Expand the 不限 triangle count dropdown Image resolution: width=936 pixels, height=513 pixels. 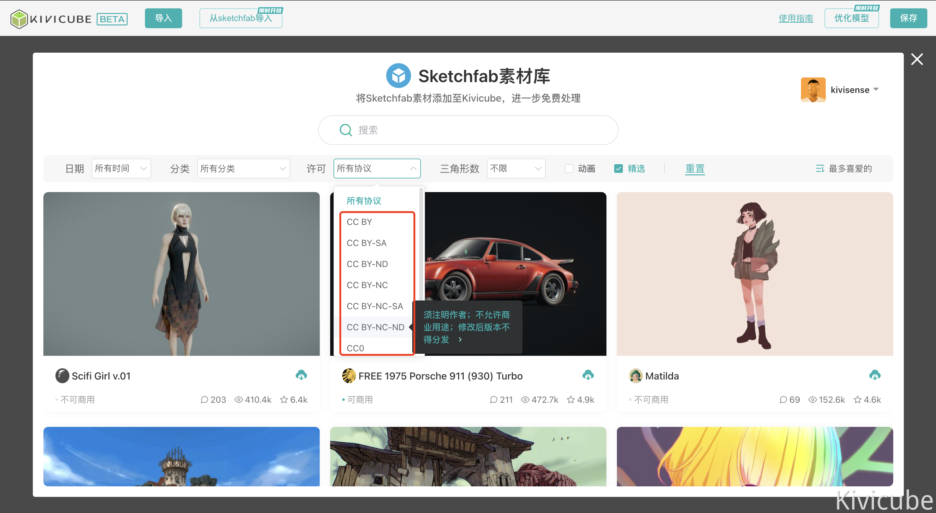516,169
